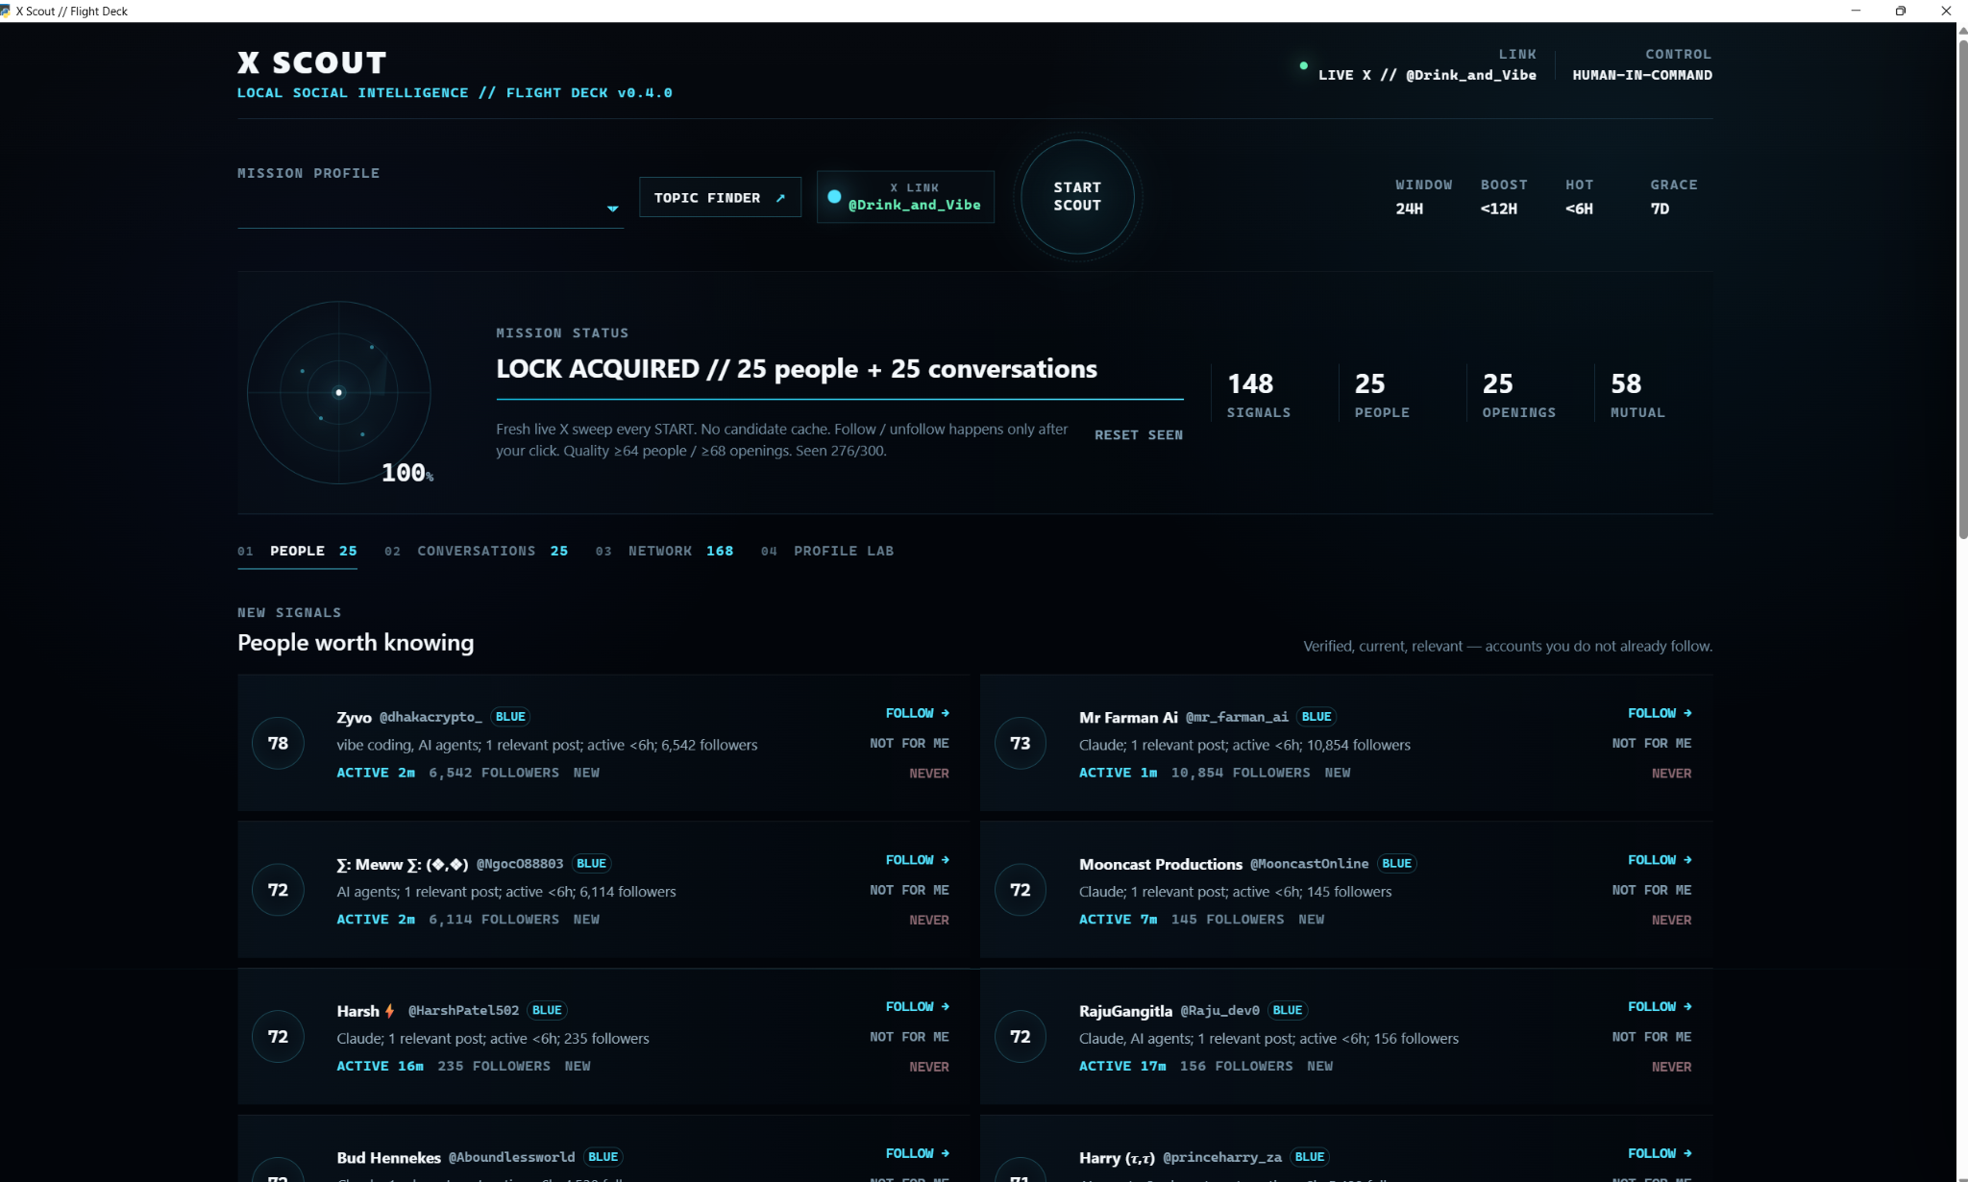Viewport: 1968px width, 1182px height.
Task: Click the X Scout title-bar app icon
Action: (x=6, y=11)
